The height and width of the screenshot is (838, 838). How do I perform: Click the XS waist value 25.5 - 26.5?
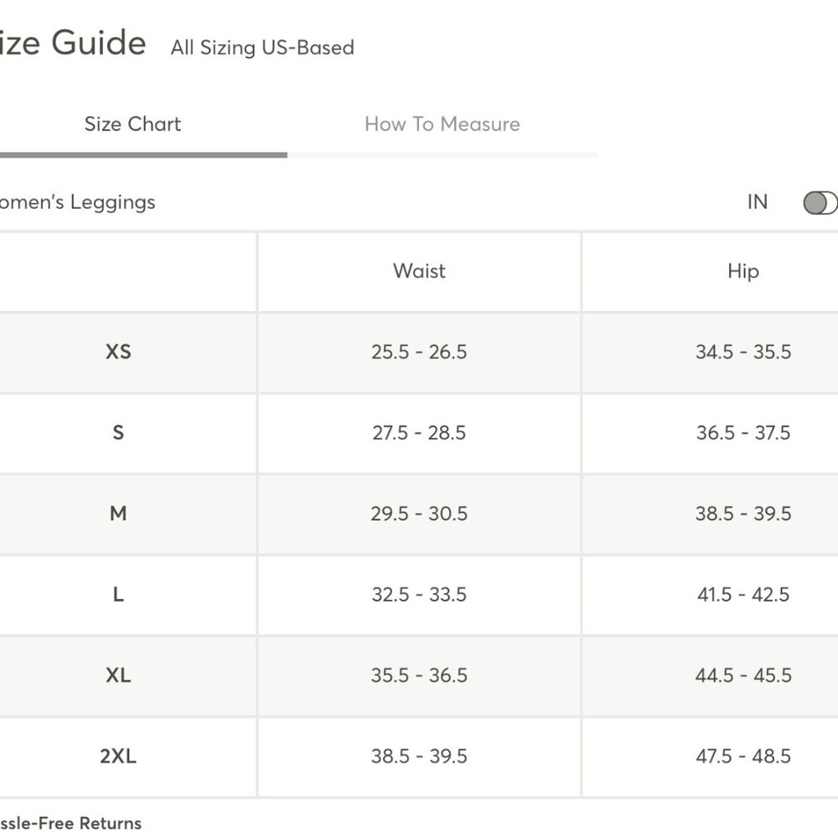click(x=419, y=352)
